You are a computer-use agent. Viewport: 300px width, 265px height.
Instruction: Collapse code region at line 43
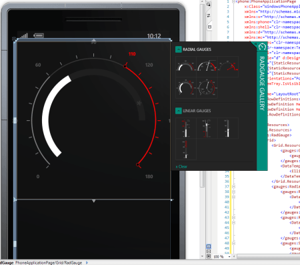coord(233,218)
